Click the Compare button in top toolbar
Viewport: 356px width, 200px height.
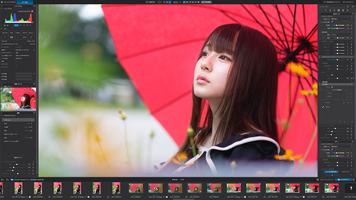pos(151,2)
